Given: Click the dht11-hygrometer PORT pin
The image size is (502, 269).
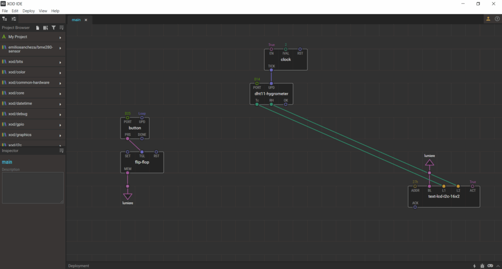Looking at the screenshot, I should click(257, 83).
